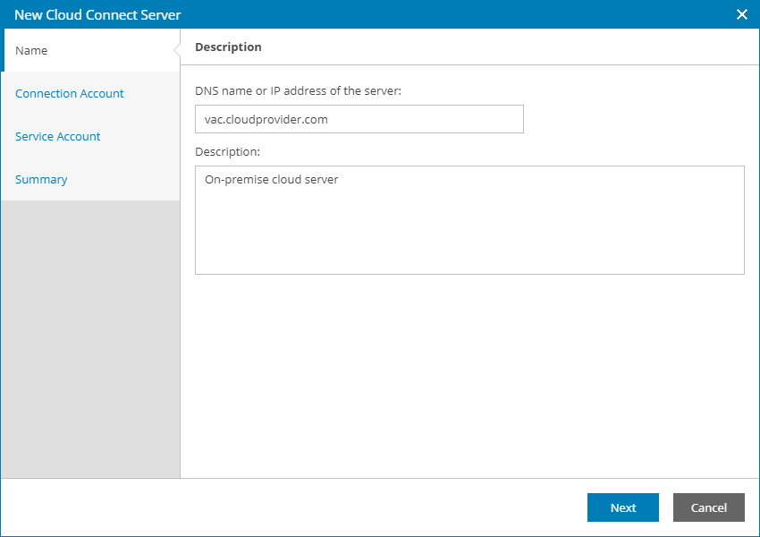Click the 'DNS name or IP address' label
The image size is (760, 537).
click(299, 90)
